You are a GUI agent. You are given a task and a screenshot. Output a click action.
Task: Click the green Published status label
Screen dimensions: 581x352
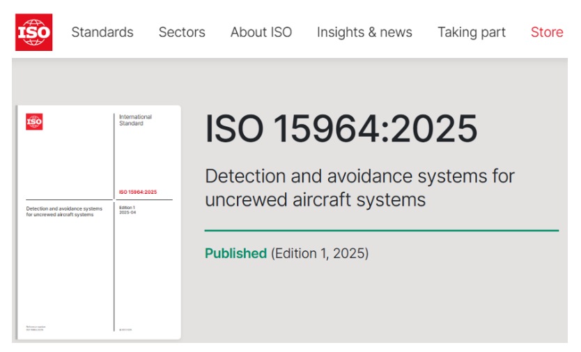click(x=235, y=253)
